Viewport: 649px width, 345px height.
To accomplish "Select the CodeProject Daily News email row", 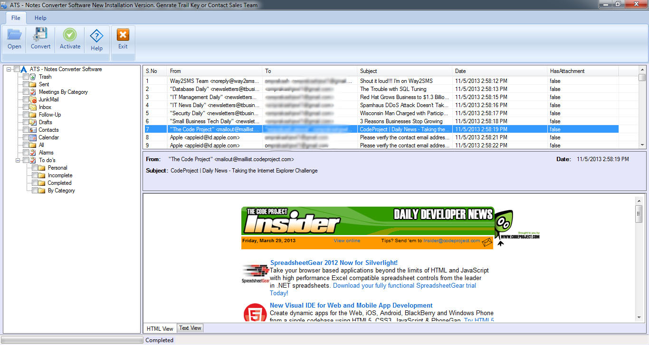I will [x=309, y=129].
